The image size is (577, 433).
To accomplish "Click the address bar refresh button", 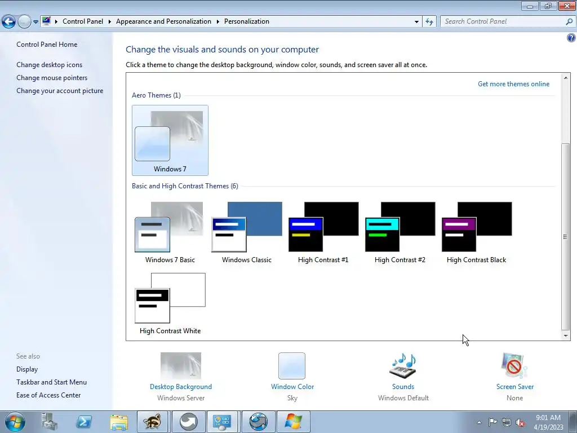I will coord(429,22).
